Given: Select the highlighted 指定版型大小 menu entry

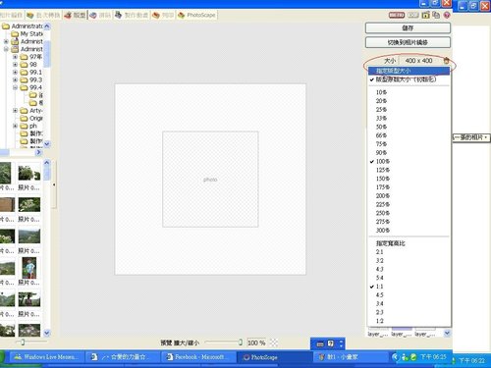Looking at the screenshot, I should tap(409, 71).
